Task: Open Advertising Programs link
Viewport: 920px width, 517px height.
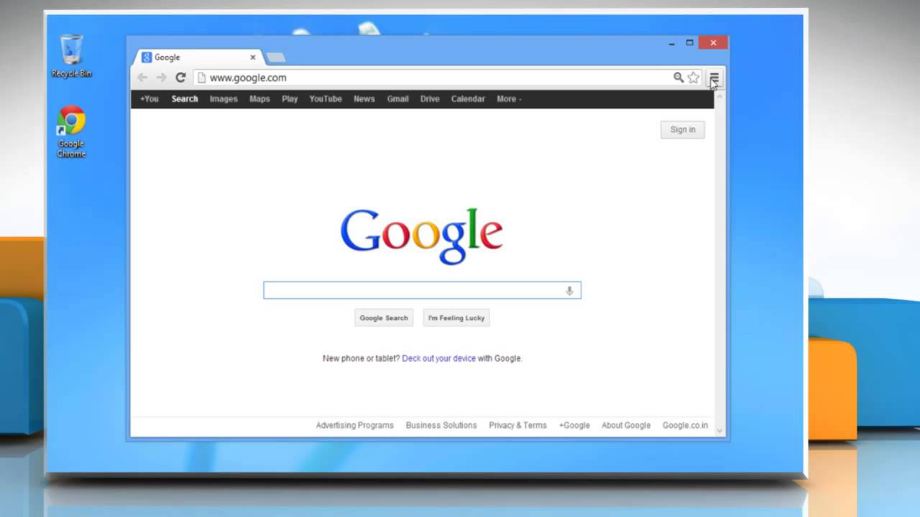Action: (355, 425)
